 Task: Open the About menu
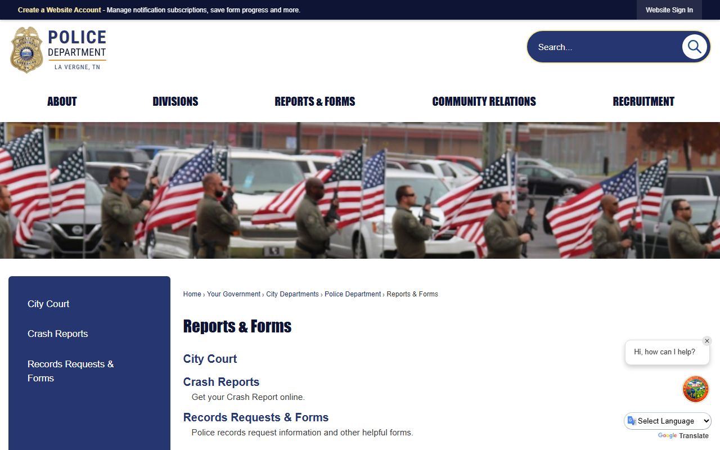tap(62, 101)
